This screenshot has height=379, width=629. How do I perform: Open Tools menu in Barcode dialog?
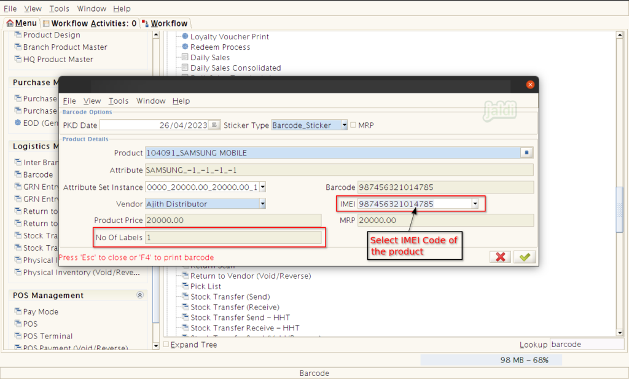(119, 101)
